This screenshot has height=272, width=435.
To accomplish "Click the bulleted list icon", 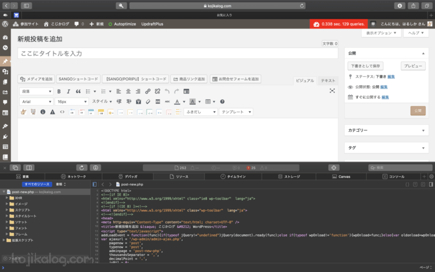I will click(x=88, y=91).
